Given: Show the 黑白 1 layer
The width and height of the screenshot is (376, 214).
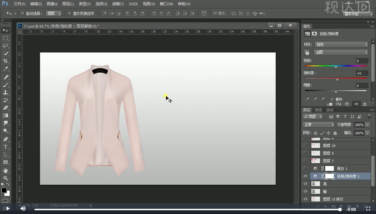Looking at the screenshot, I should 305,168.
